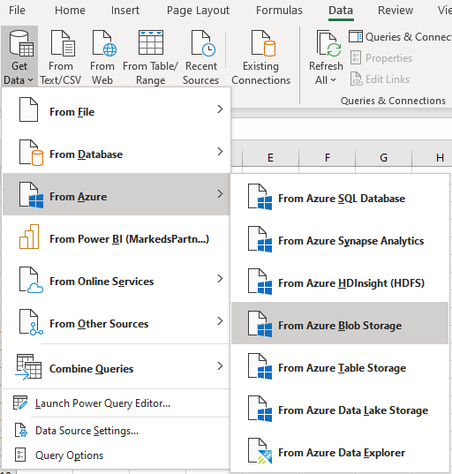Click the Azure HDInsight icon

pyautogui.click(x=260, y=282)
